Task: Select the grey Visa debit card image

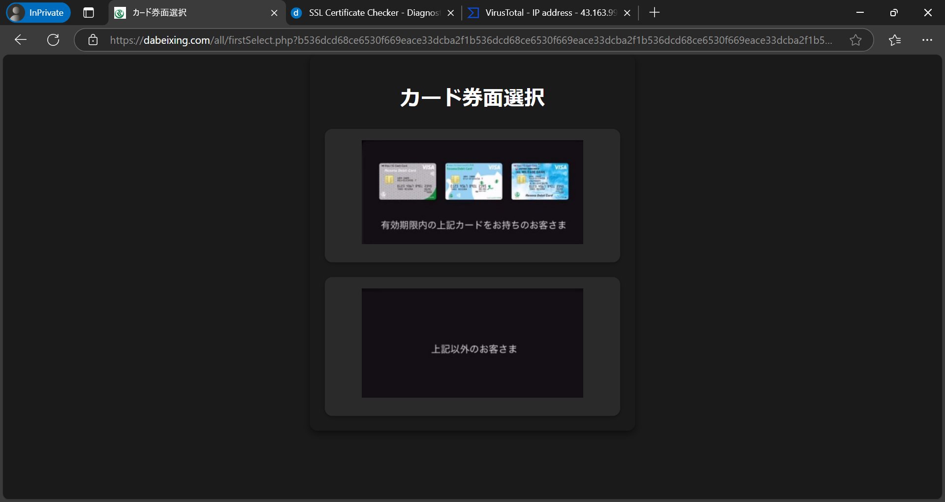Action: (x=408, y=182)
